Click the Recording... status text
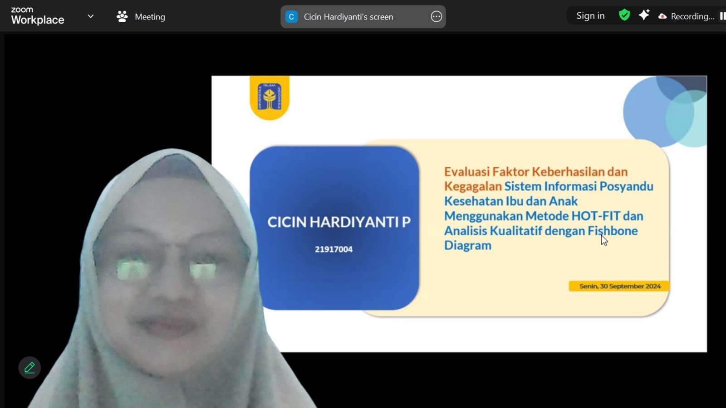This screenshot has height=408, width=726. [692, 16]
